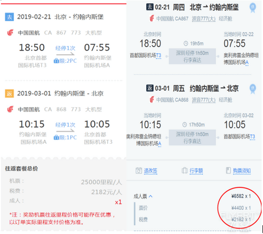The height and width of the screenshot is (234, 263).
Task: Click the blue 去 outbound badge on left panel
Action: click(x=9, y=17)
